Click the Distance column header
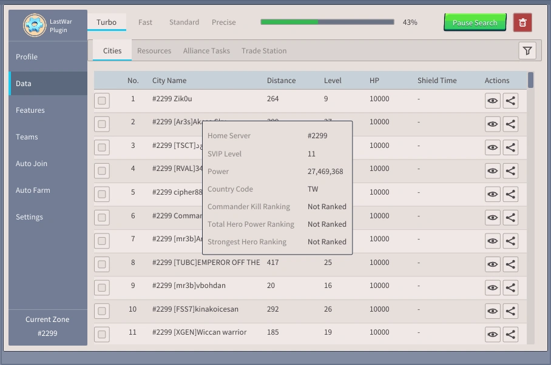 [281, 81]
